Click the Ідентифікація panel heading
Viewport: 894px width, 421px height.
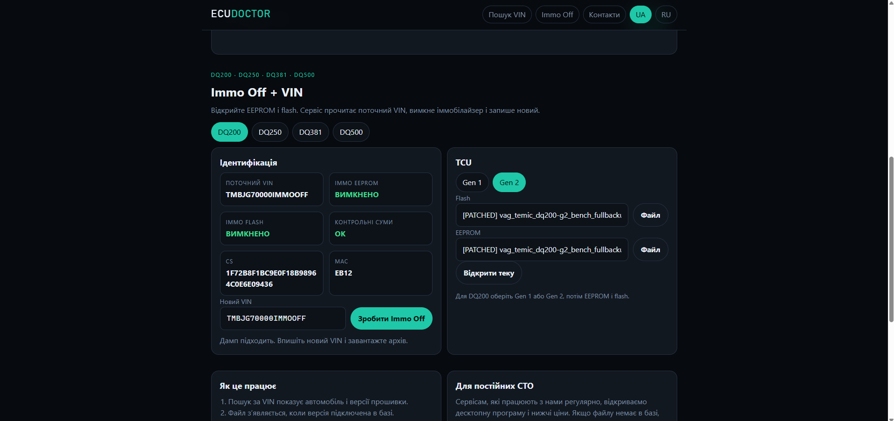point(248,163)
